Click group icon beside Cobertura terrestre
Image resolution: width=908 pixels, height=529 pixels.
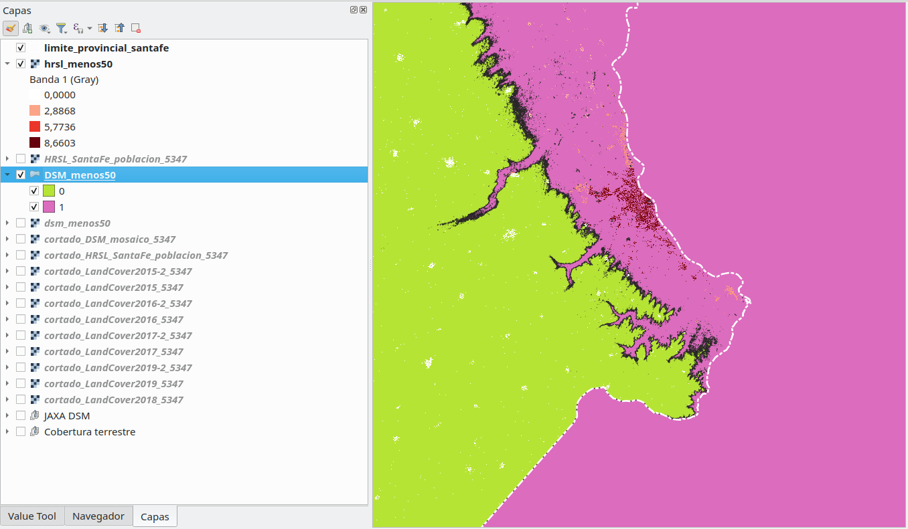click(35, 432)
